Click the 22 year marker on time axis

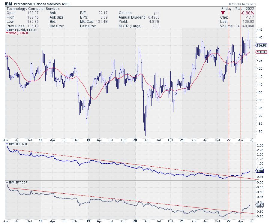[x=228, y=140]
